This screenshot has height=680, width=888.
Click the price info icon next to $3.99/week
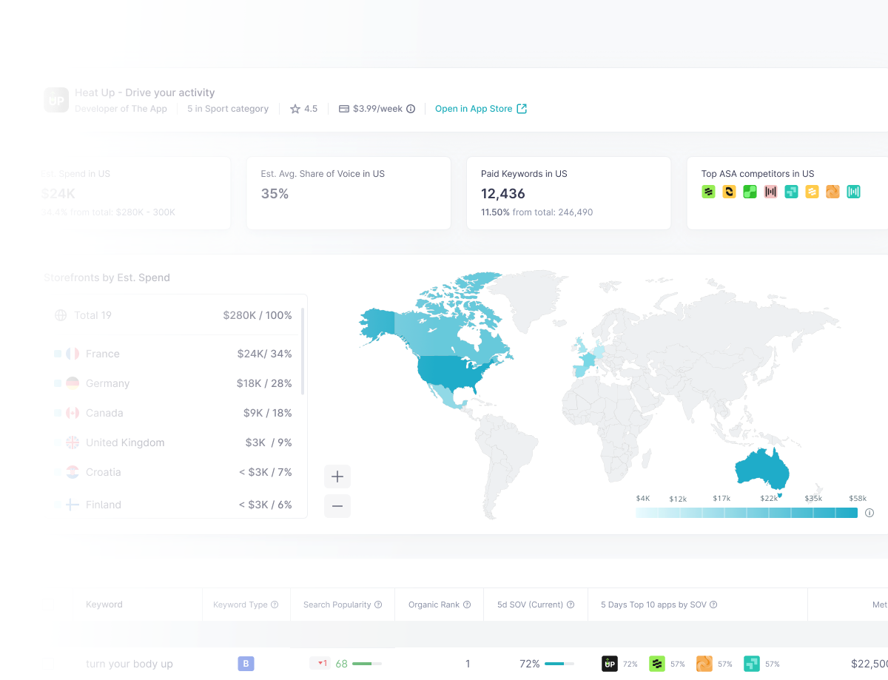tap(411, 109)
